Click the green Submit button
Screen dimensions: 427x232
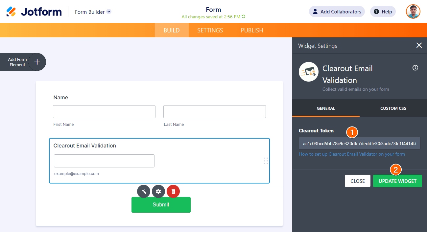pos(161,205)
